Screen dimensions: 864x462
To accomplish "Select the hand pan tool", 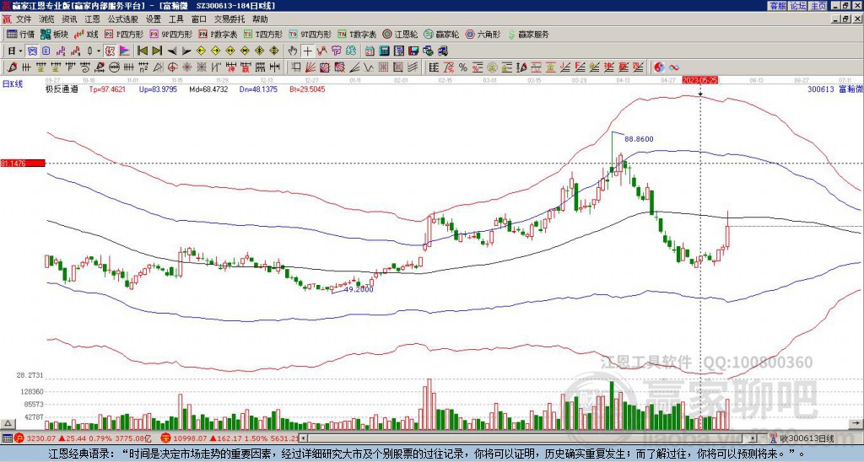I will (293, 51).
